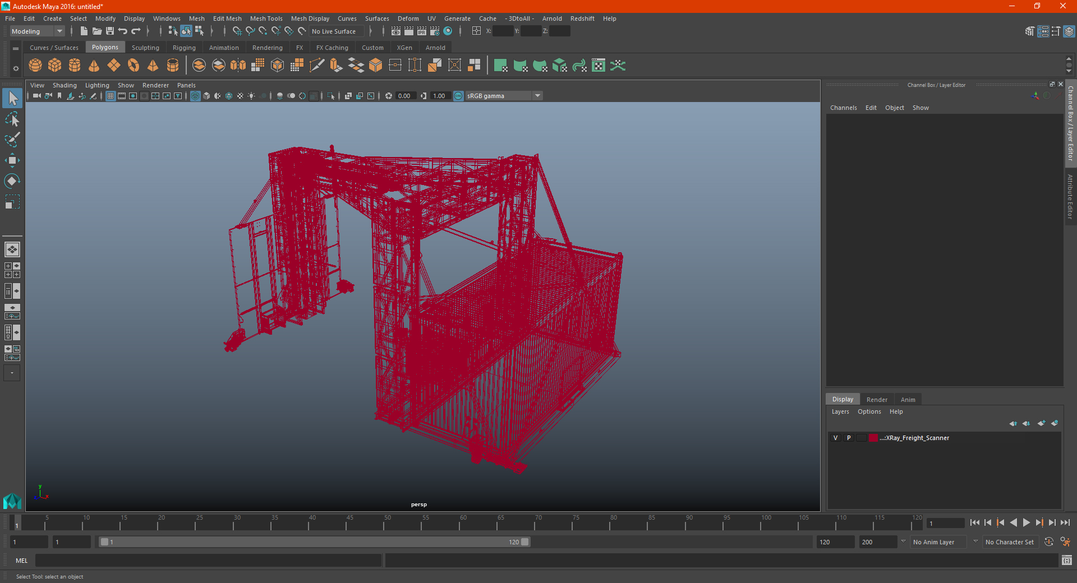Viewport: 1077px width, 583px height.
Task: Toggle layer visibility V box
Action: [835, 438]
